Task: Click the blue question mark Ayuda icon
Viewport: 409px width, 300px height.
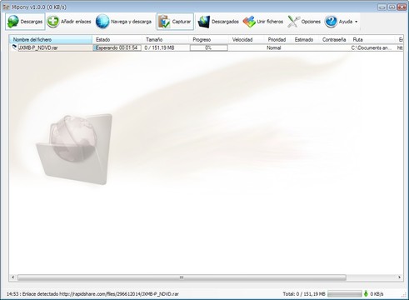Action: click(331, 22)
